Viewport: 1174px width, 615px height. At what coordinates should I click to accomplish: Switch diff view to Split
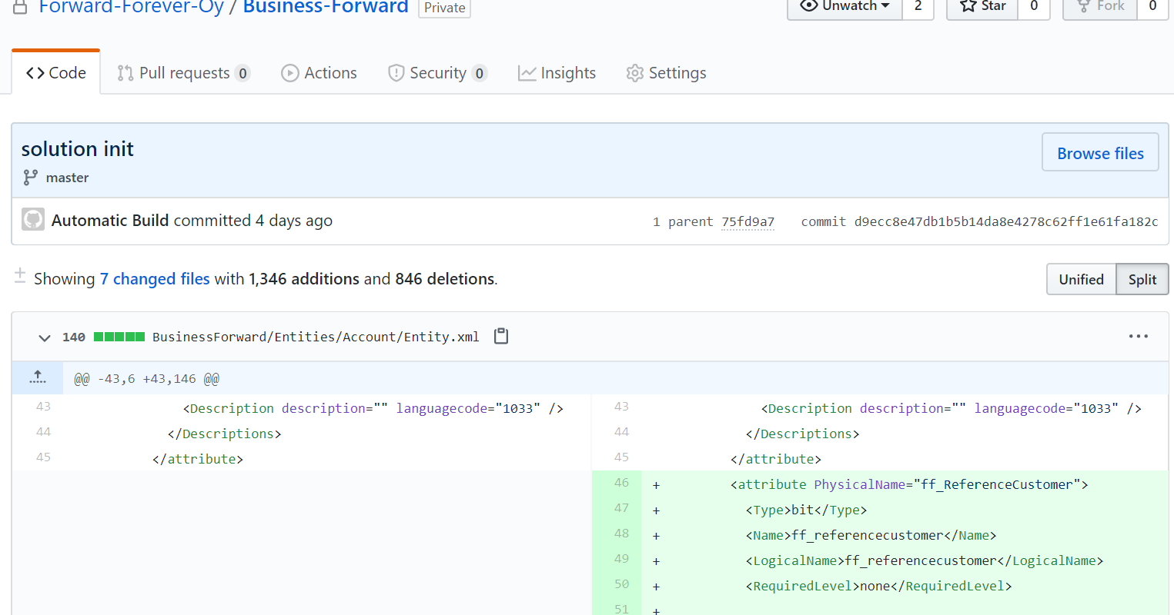point(1142,279)
